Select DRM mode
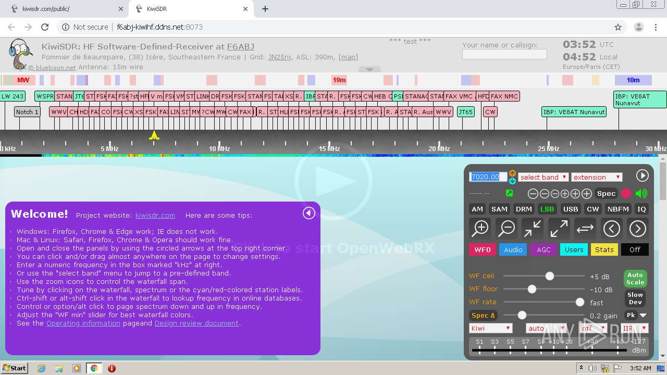Viewport: 667px width, 375px height. (524, 209)
